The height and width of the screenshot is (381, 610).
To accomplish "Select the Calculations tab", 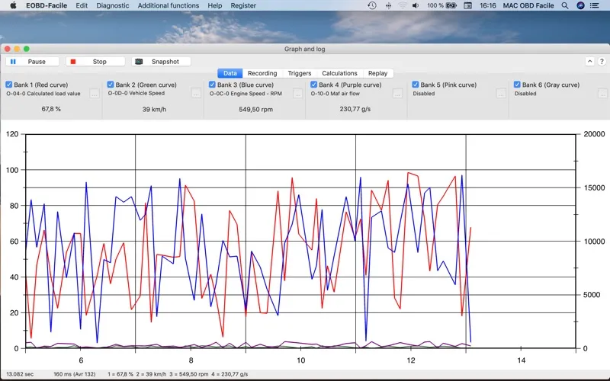I will [x=339, y=73].
